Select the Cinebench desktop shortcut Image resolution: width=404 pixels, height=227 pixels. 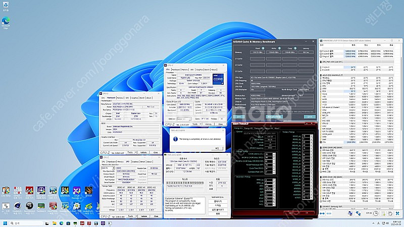click(18, 208)
